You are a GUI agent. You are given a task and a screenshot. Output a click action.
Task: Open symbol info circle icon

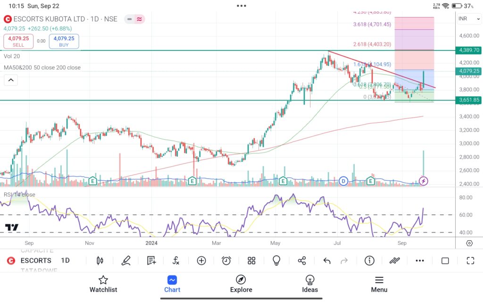click(369, 260)
